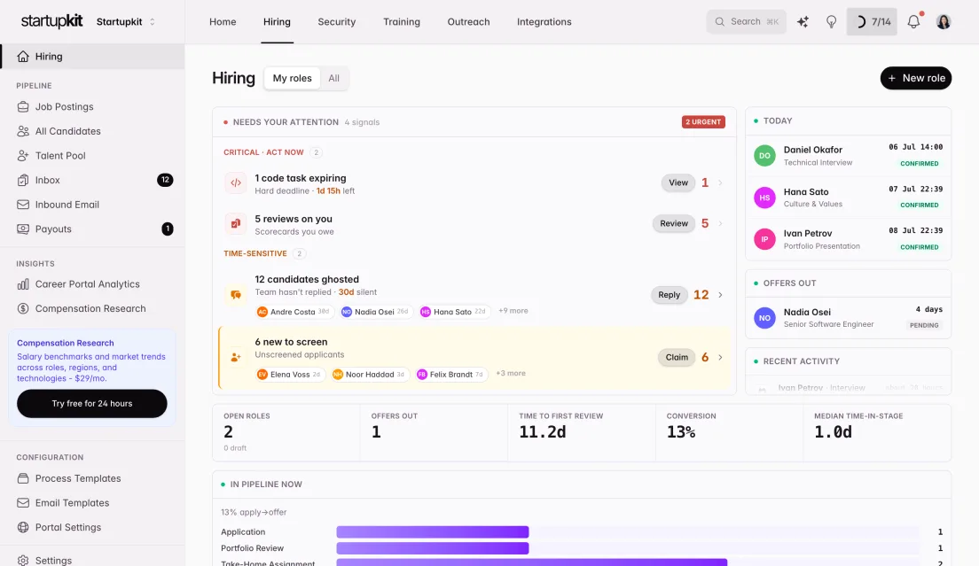Open Ivan Petrov's Portfolio Presentation

[x=848, y=239]
